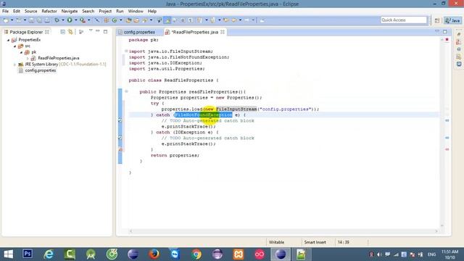Screen dimensions: 464x261
Task: Toggle Show Whitespace Characters
Action: tap(191, 20)
